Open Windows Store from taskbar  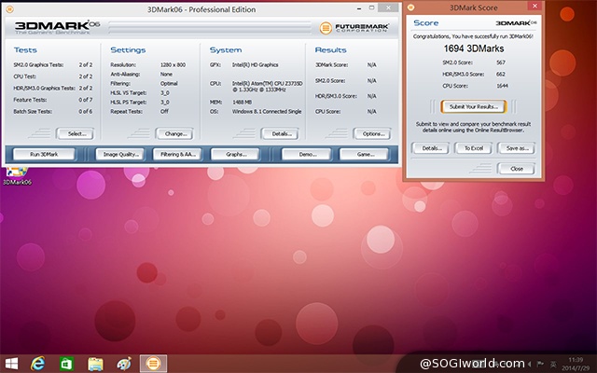66,364
